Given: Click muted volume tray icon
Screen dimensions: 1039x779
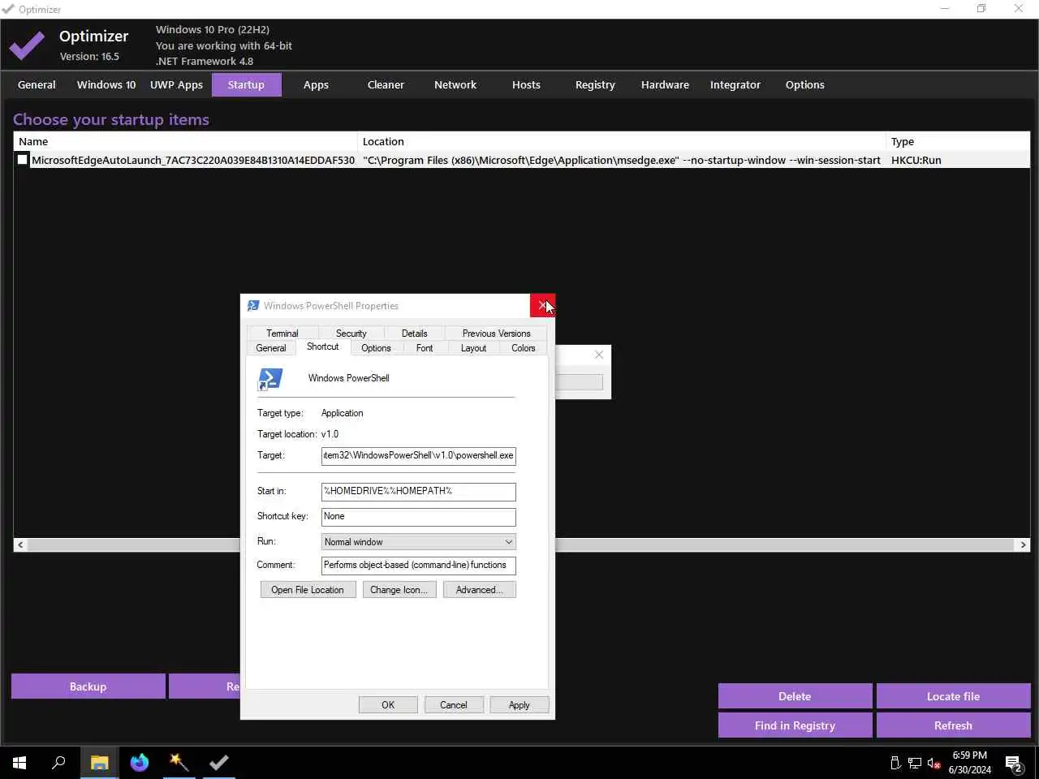Looking at the screenshot, I should point(934,763).
